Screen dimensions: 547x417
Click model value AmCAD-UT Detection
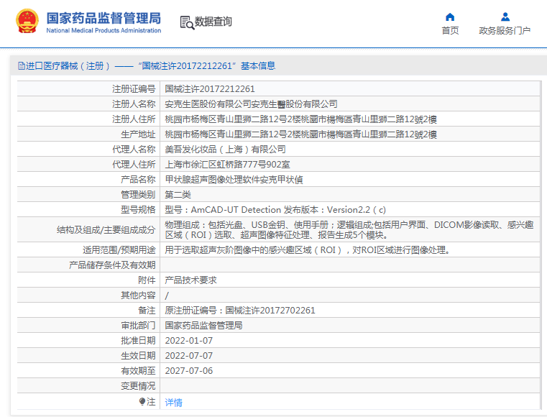tap(275, 210)
